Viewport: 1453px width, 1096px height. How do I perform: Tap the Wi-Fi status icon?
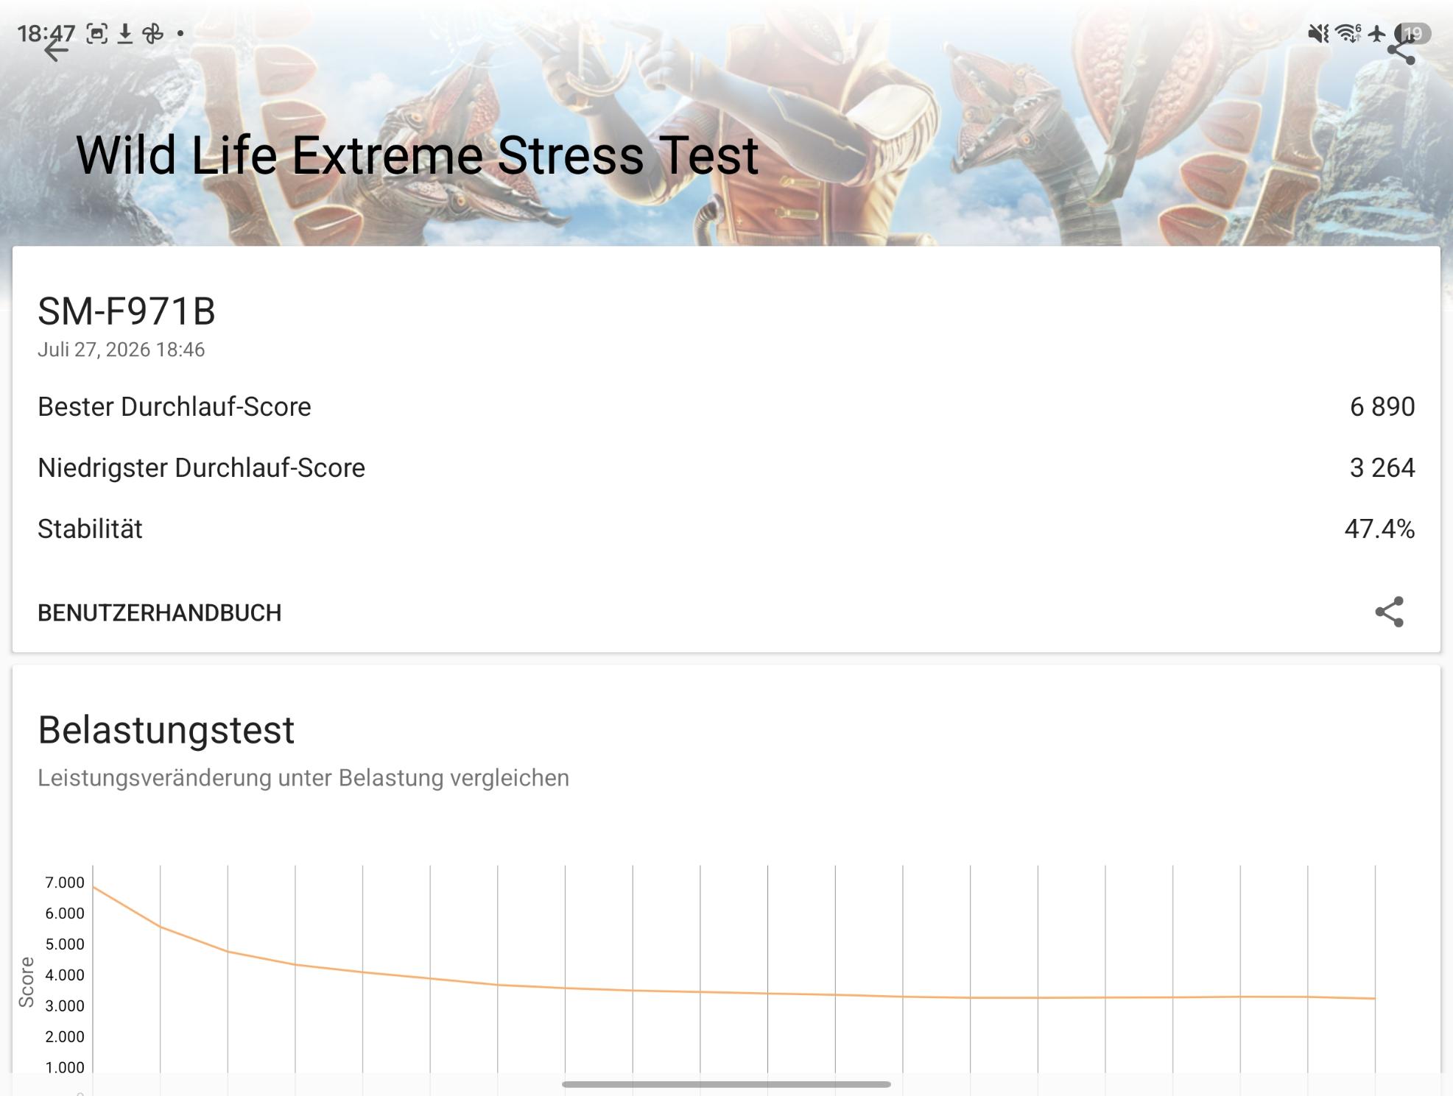point(1348,33)
